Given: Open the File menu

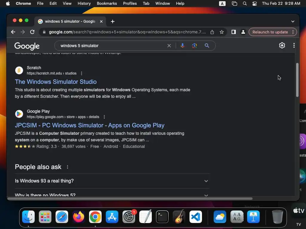Looking at the screenshot, I should coord(40,3).
